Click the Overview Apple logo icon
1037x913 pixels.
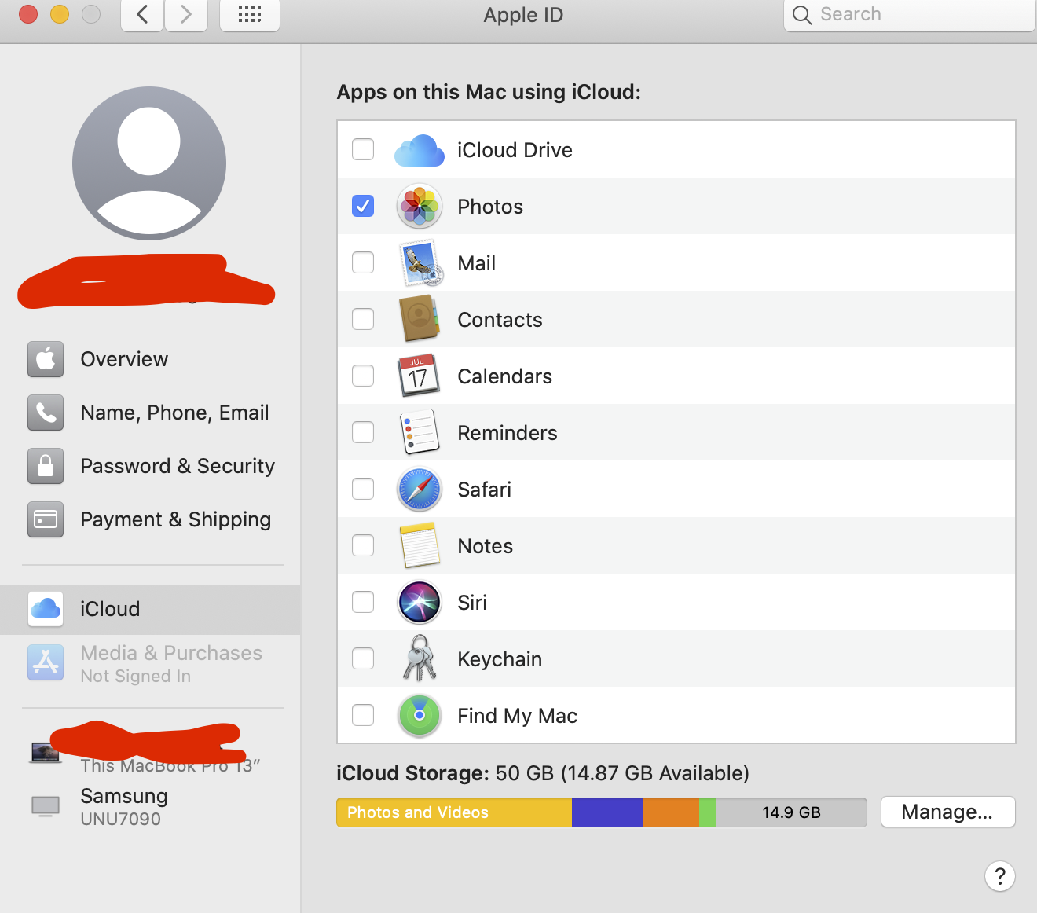(x=46, y=359)
